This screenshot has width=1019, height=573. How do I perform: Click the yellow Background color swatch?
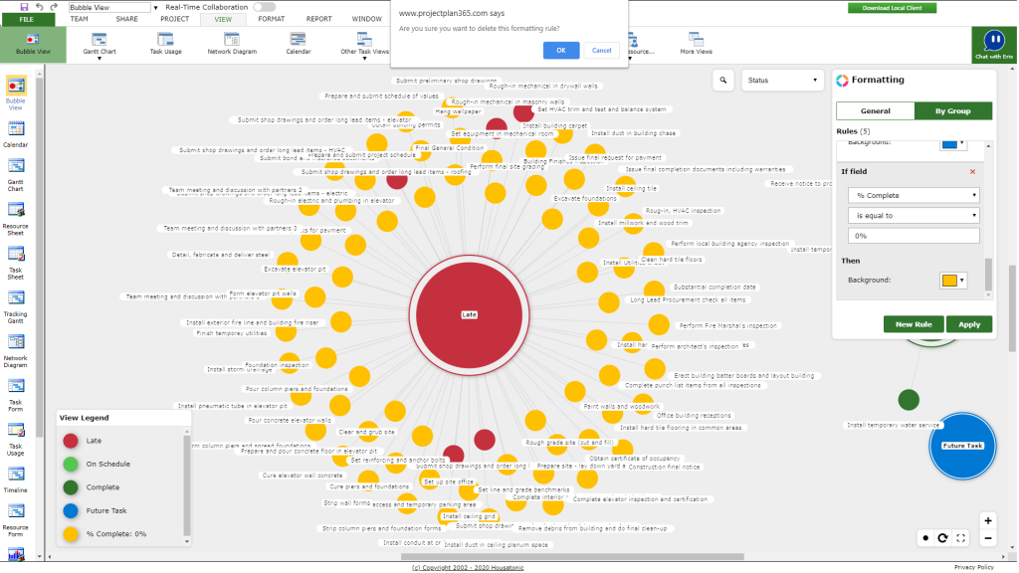[949, 280]
